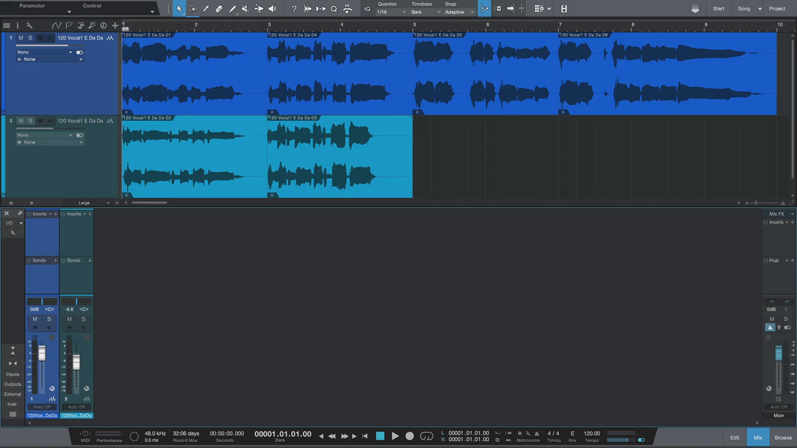Viewport: 797px width, 448px height.
Task: Open the Browse panel tab
Action: (x=783, y=437)
